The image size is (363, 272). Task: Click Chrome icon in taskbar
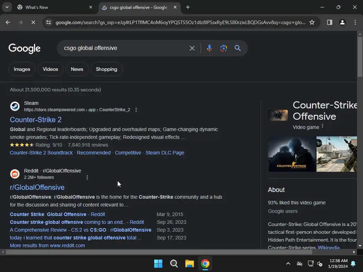[x=205, y=263]
